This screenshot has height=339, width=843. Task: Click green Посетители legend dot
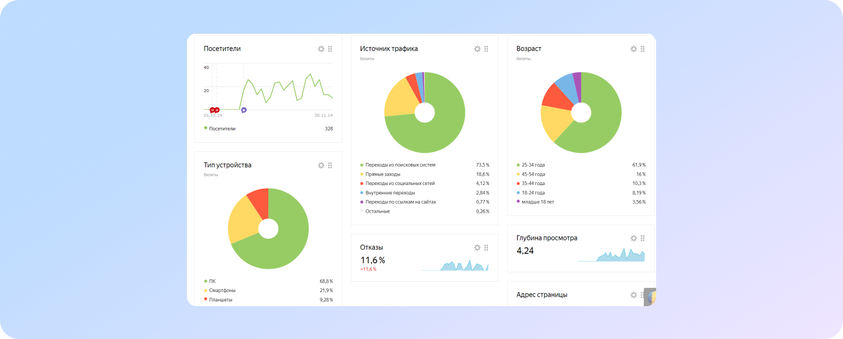pyautogui.click(x=206, y=128)
